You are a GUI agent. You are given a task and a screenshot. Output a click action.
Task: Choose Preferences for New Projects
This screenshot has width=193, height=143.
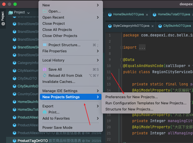tap(131, 97)
